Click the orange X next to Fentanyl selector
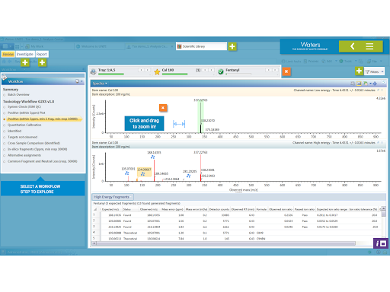Screen dimensions: 390x292 click(286, 71)
